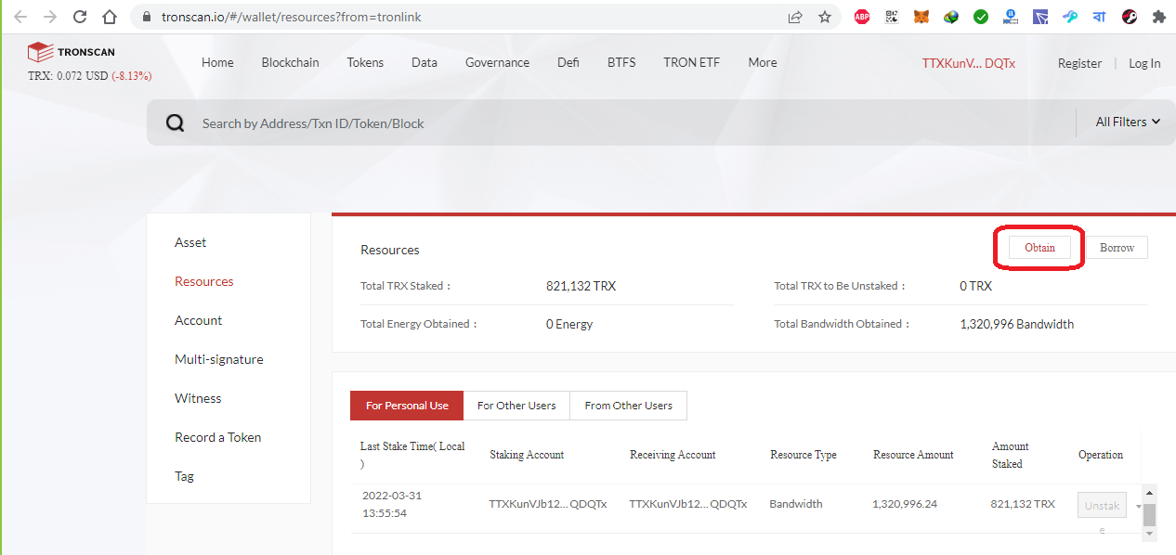1176x555 pixels.
Task: Select the For Other Users tab
Action: coord(516,406)
